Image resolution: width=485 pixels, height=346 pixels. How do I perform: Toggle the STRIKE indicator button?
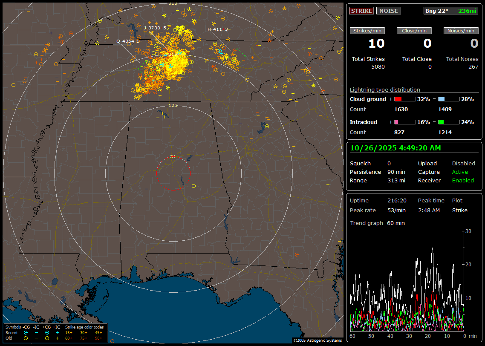click(361, 11)
